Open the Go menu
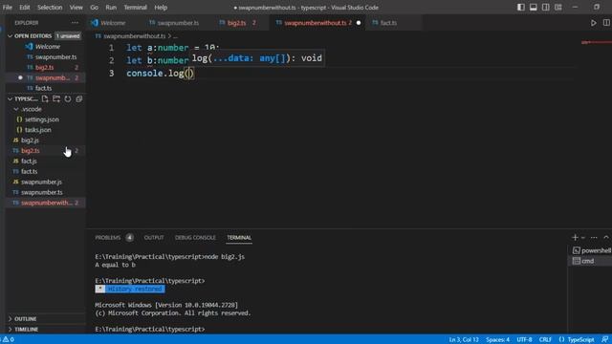The image size is (612, 344). pyautogui.click(x=94, y=7)
